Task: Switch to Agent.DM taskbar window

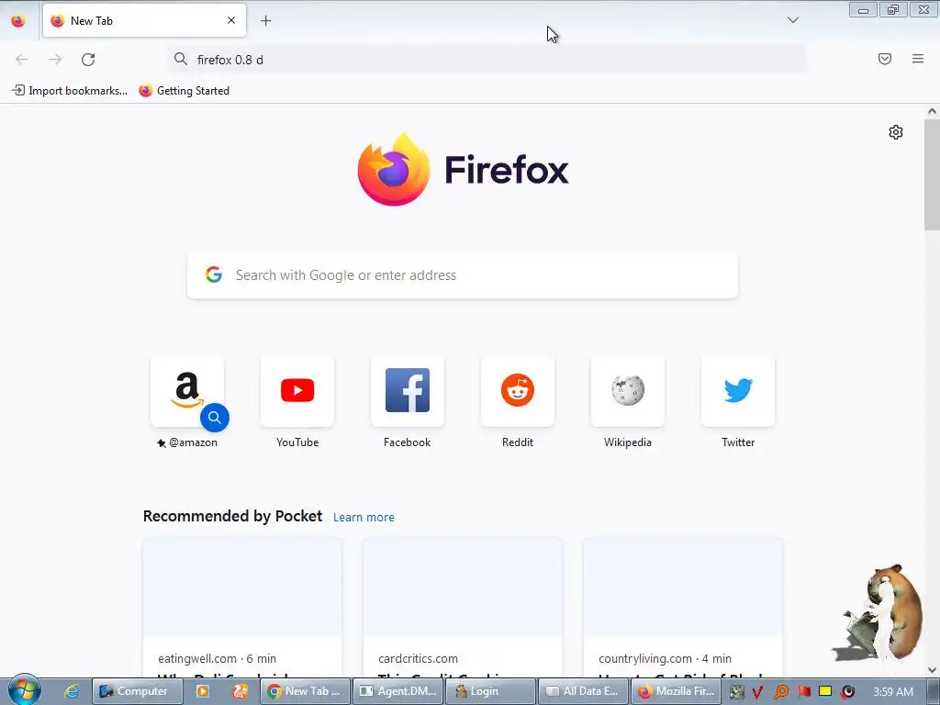Action: [x=397, y=691]
